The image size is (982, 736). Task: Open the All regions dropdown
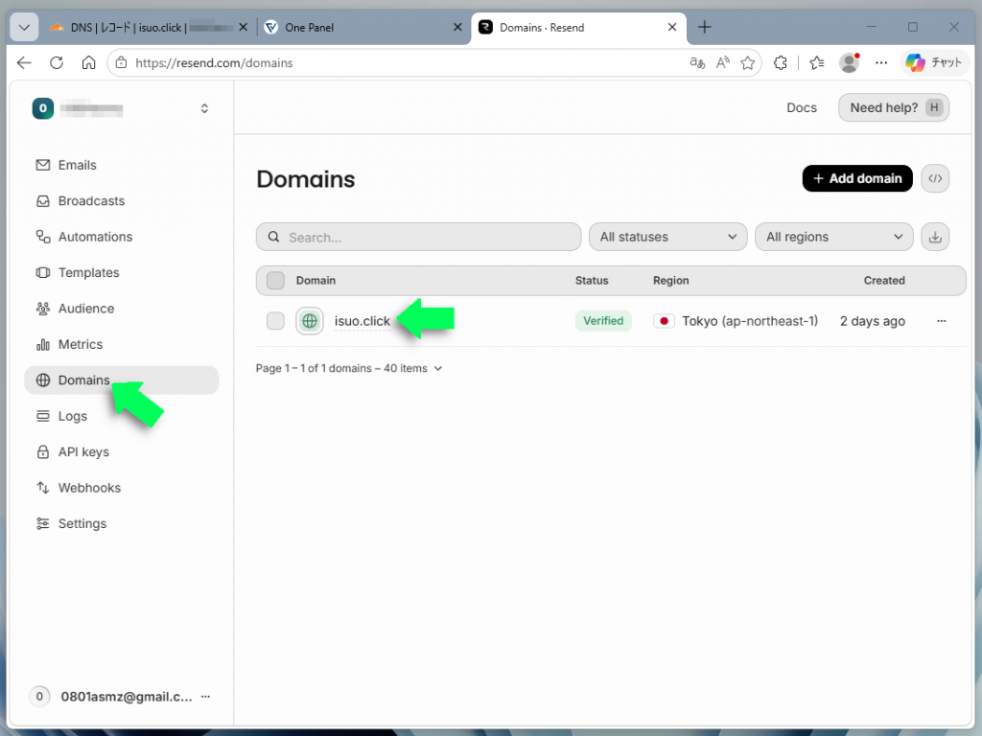(833, 238)
